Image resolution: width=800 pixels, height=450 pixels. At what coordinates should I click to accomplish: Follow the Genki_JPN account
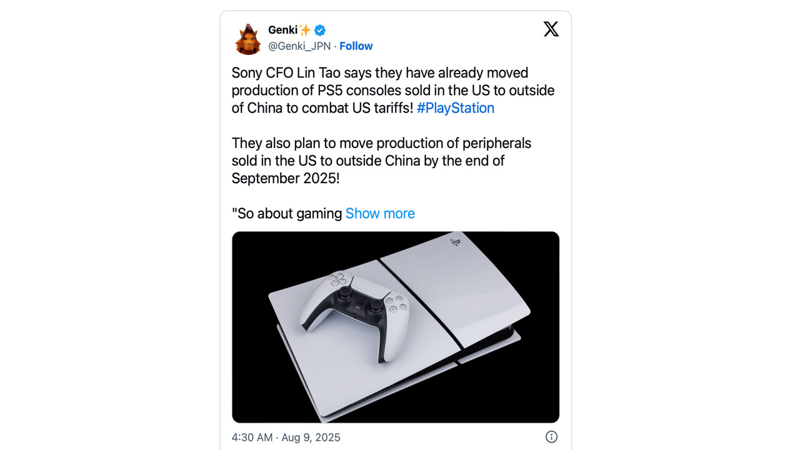[x=356, y=46]
